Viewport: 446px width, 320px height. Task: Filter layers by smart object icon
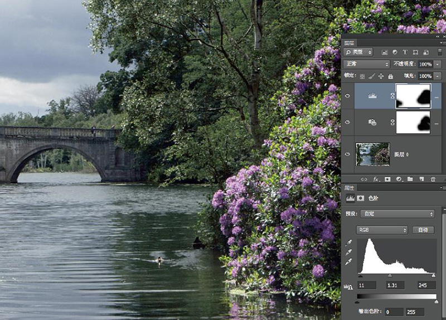426,52
